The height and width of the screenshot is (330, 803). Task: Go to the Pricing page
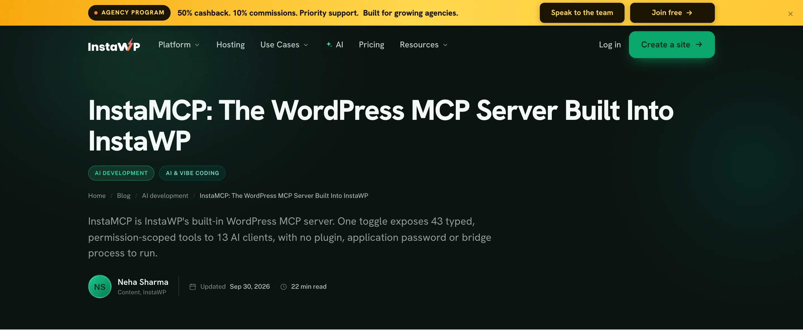click(371, 45)
